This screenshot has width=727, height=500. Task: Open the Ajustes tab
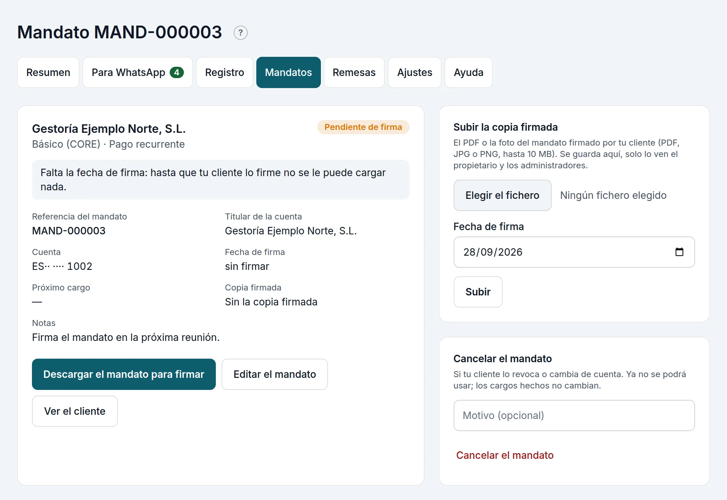(415, 72)
